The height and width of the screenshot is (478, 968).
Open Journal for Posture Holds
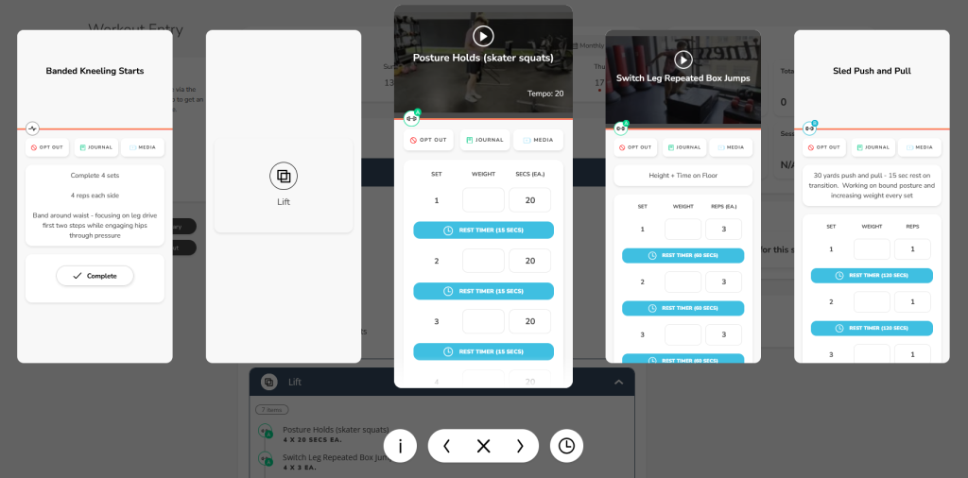485,140
